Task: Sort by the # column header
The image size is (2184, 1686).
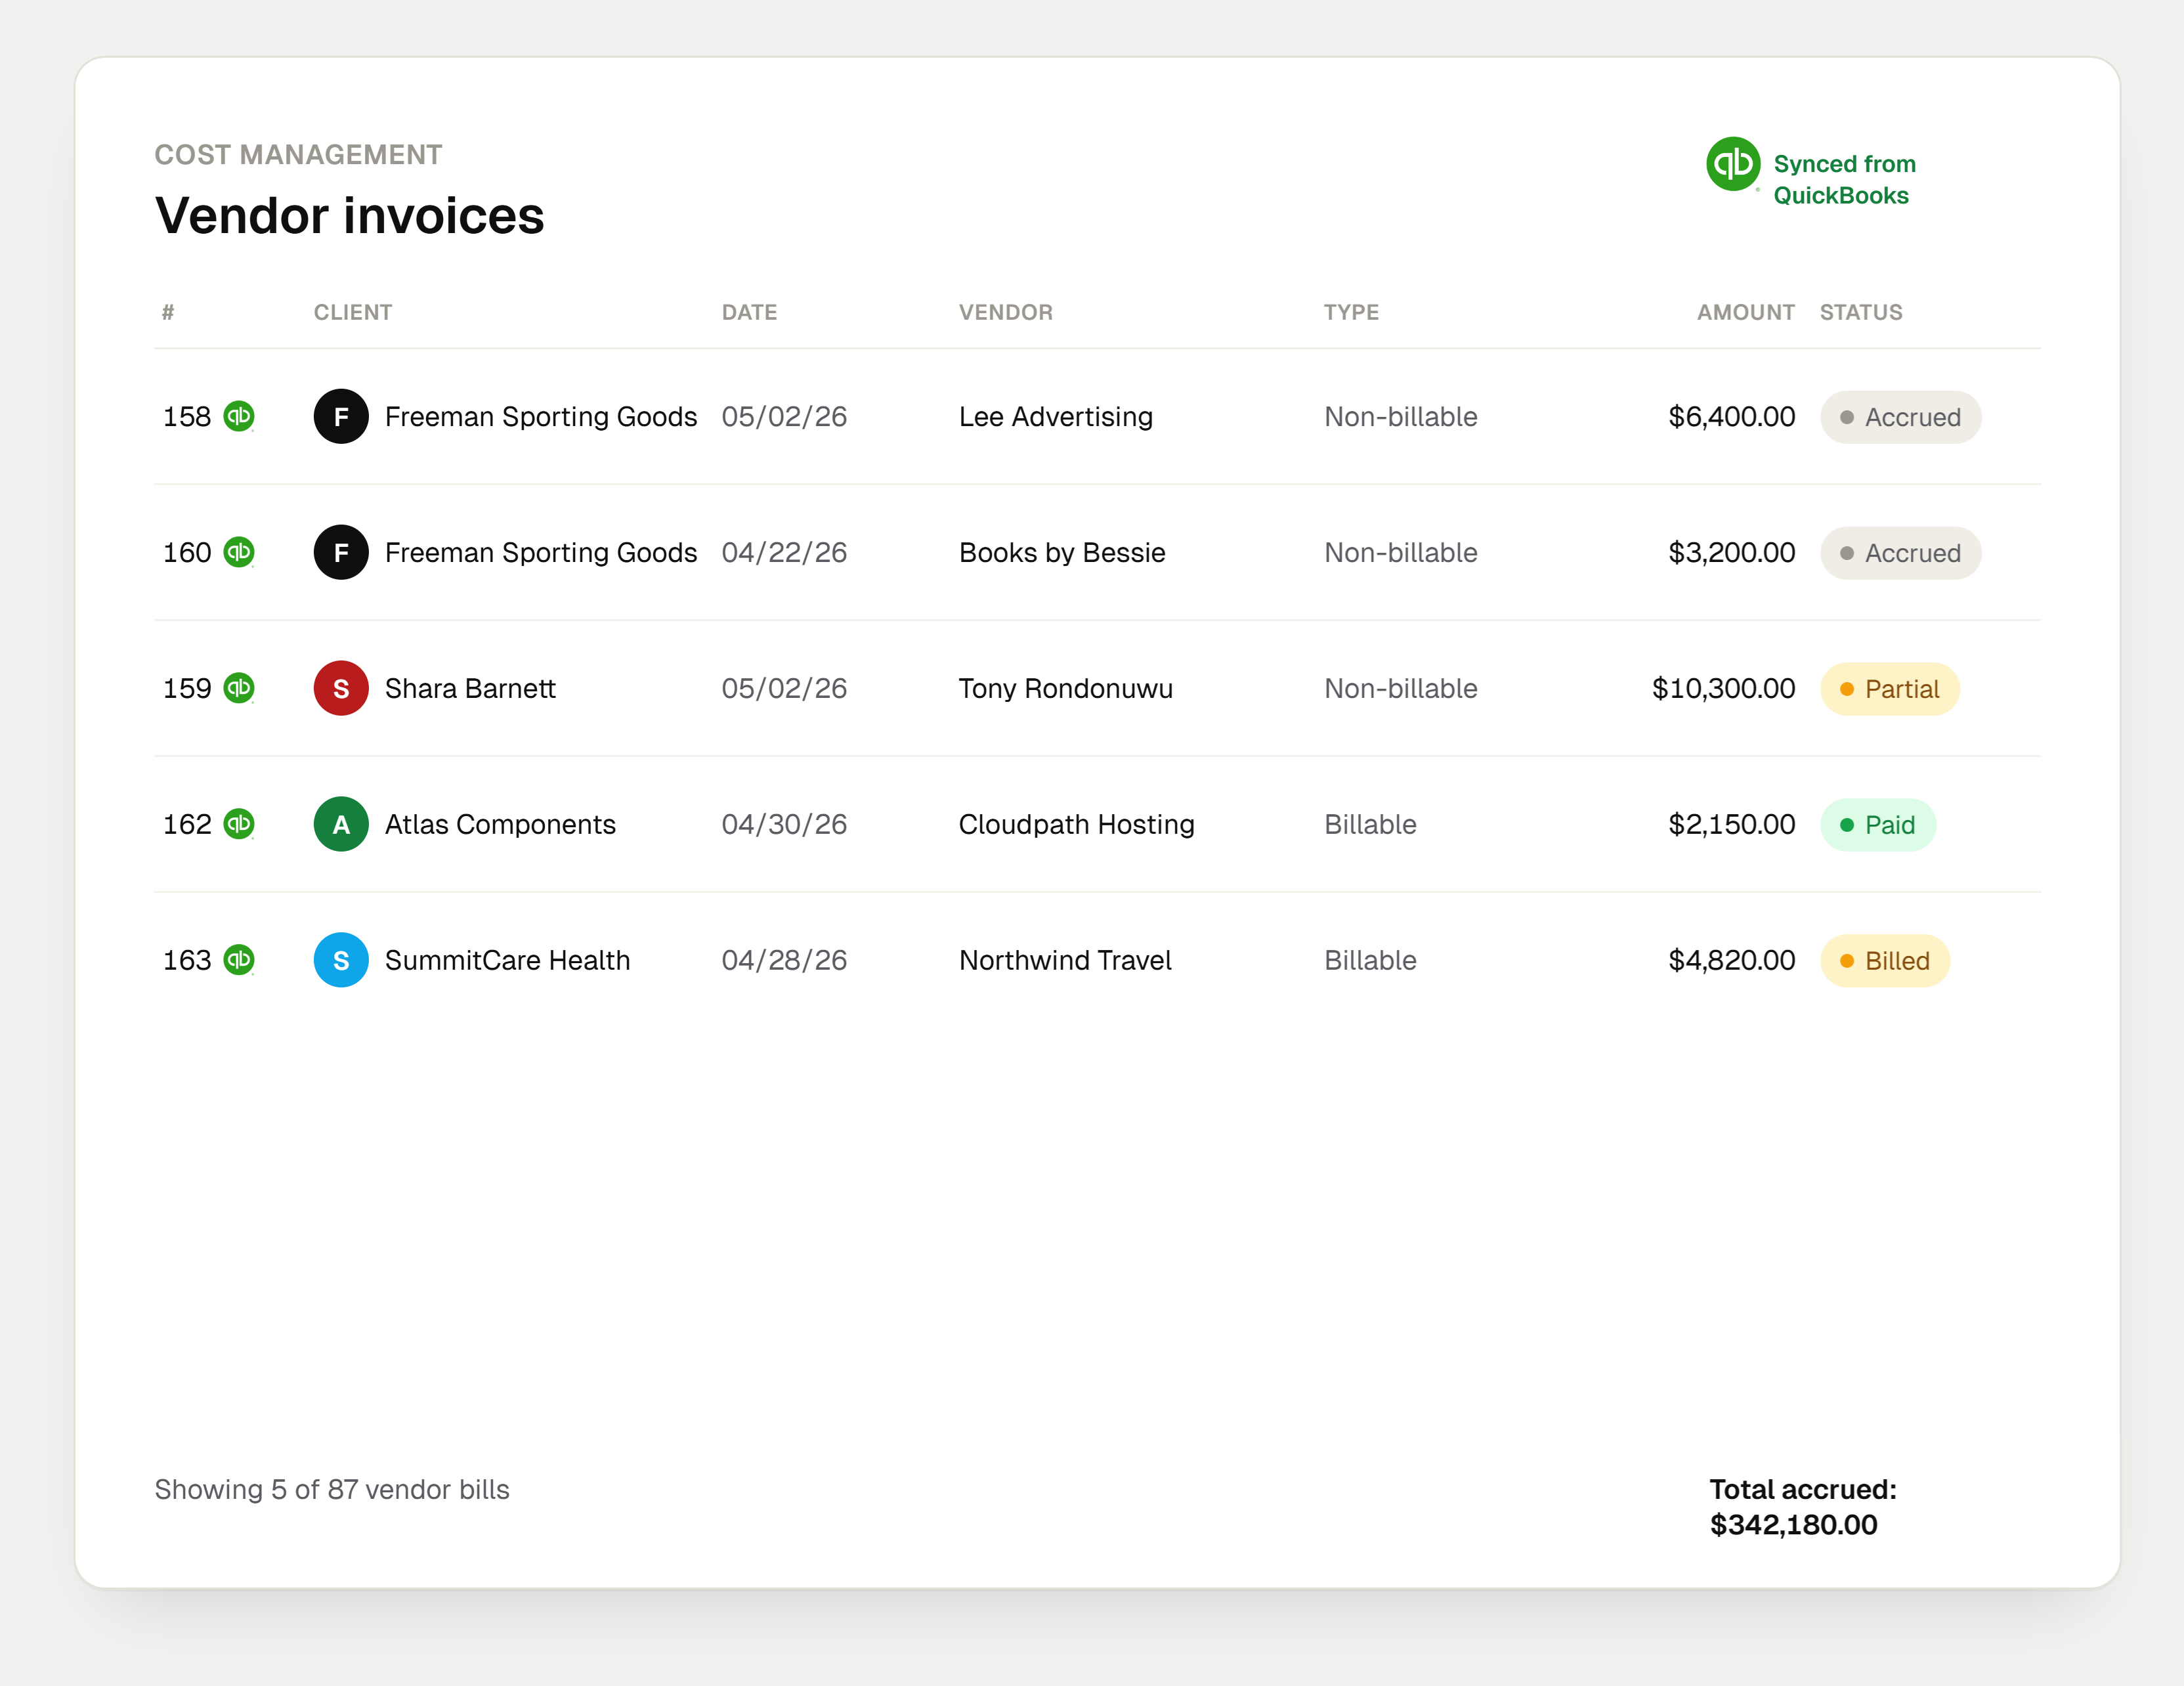Action: point(168,312)
